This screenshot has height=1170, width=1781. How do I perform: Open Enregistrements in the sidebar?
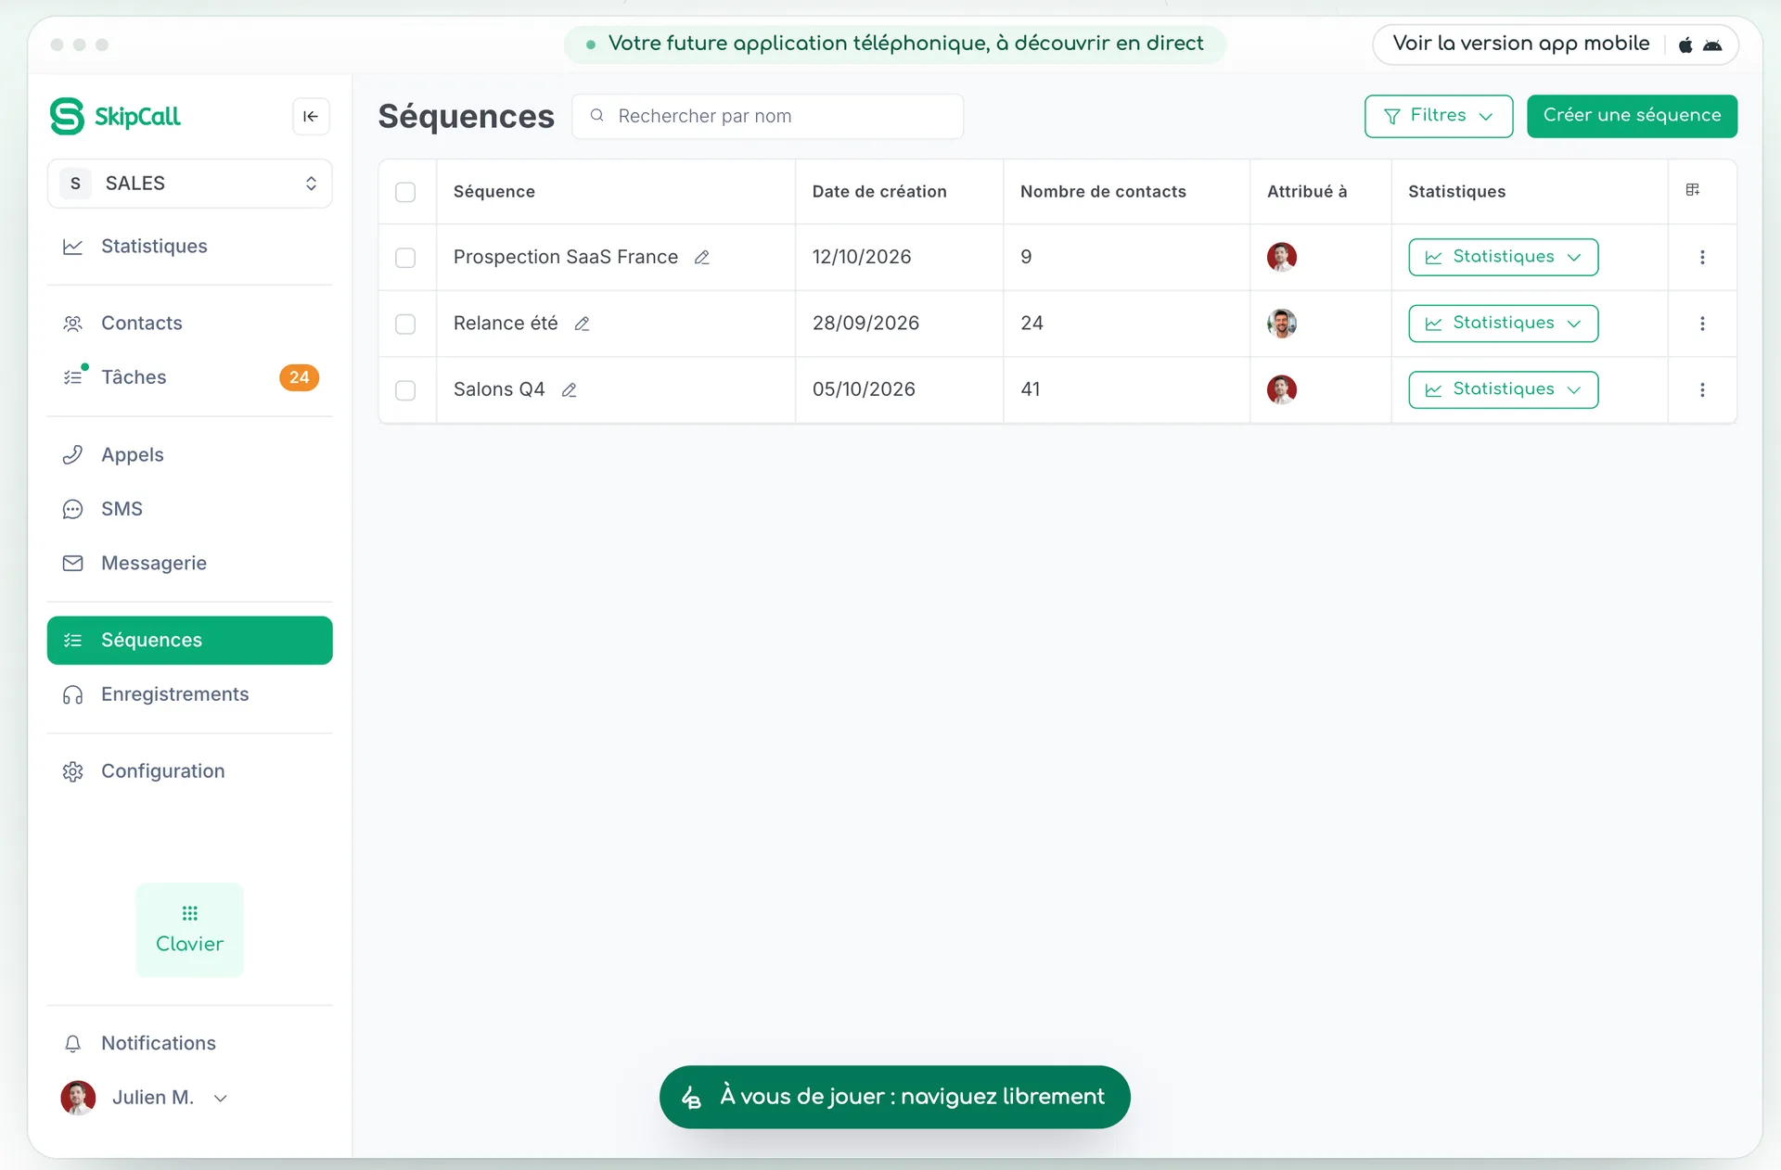189,694
